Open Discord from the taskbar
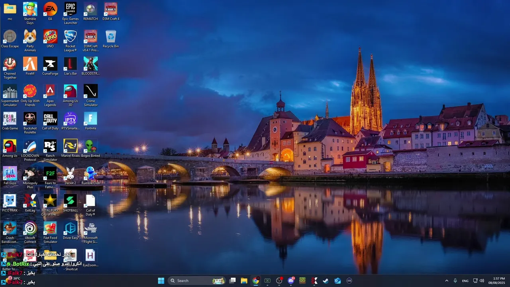The image size is (510, 287). click(291, 281)
